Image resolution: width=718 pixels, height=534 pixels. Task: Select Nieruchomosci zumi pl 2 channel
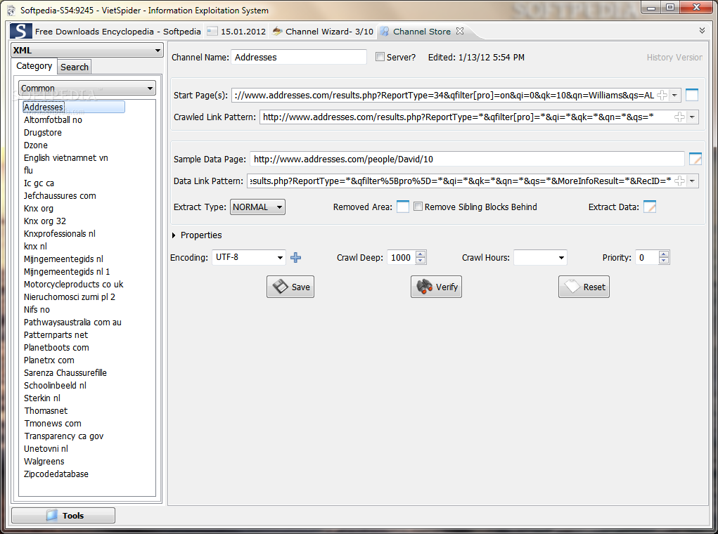click(70, 297)
